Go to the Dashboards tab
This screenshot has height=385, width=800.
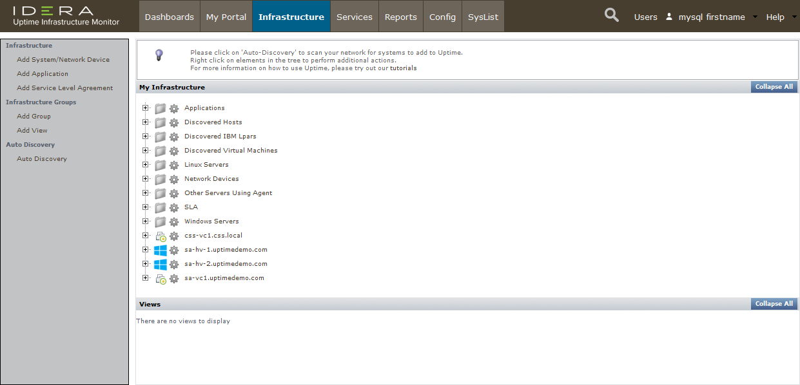170,17
